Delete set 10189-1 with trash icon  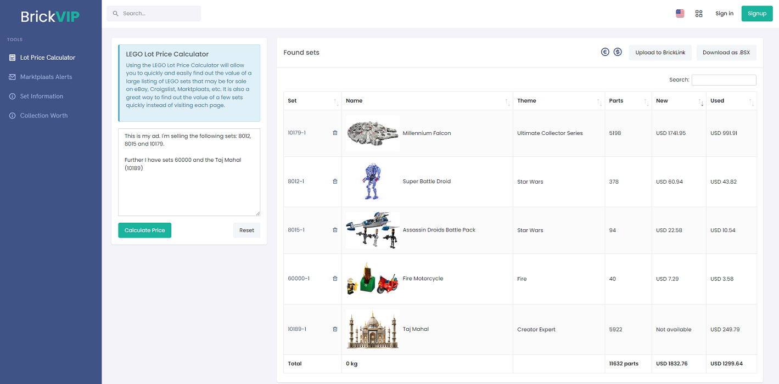click(335, 329)
